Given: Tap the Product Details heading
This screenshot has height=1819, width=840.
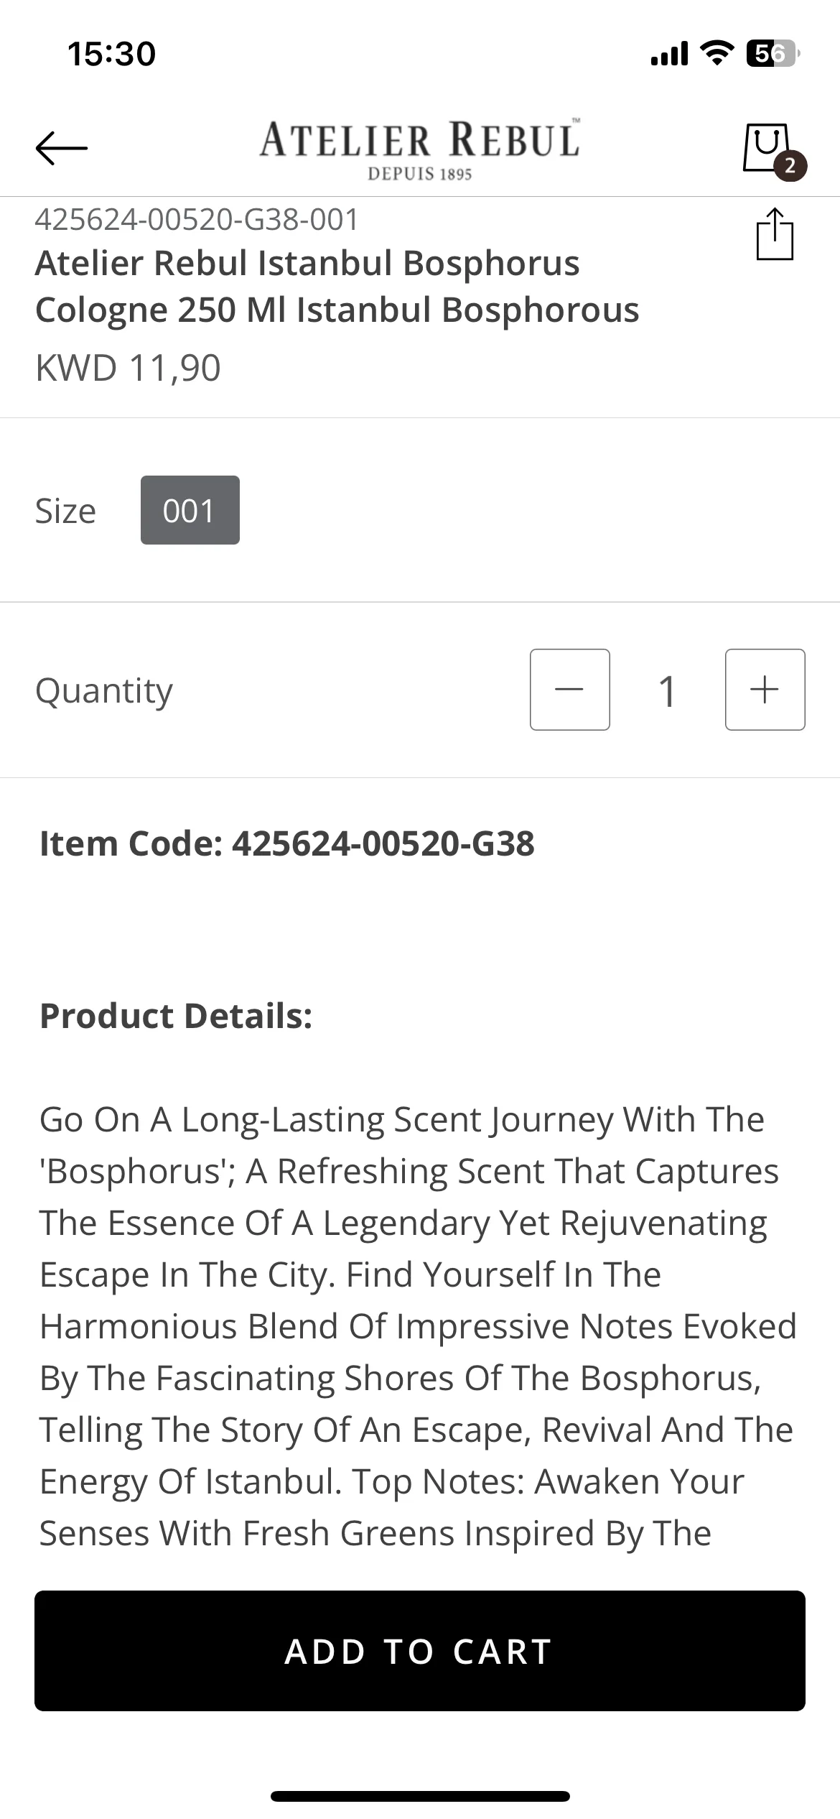Looking at the screenshot, I should (176, 1015).
